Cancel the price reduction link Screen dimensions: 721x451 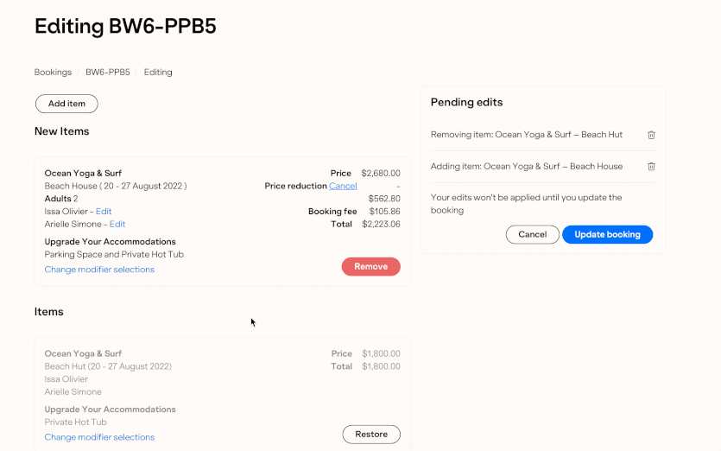(x=343, y=186)
